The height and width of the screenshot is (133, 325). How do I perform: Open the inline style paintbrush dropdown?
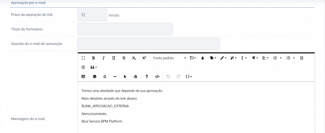(223, 58)
